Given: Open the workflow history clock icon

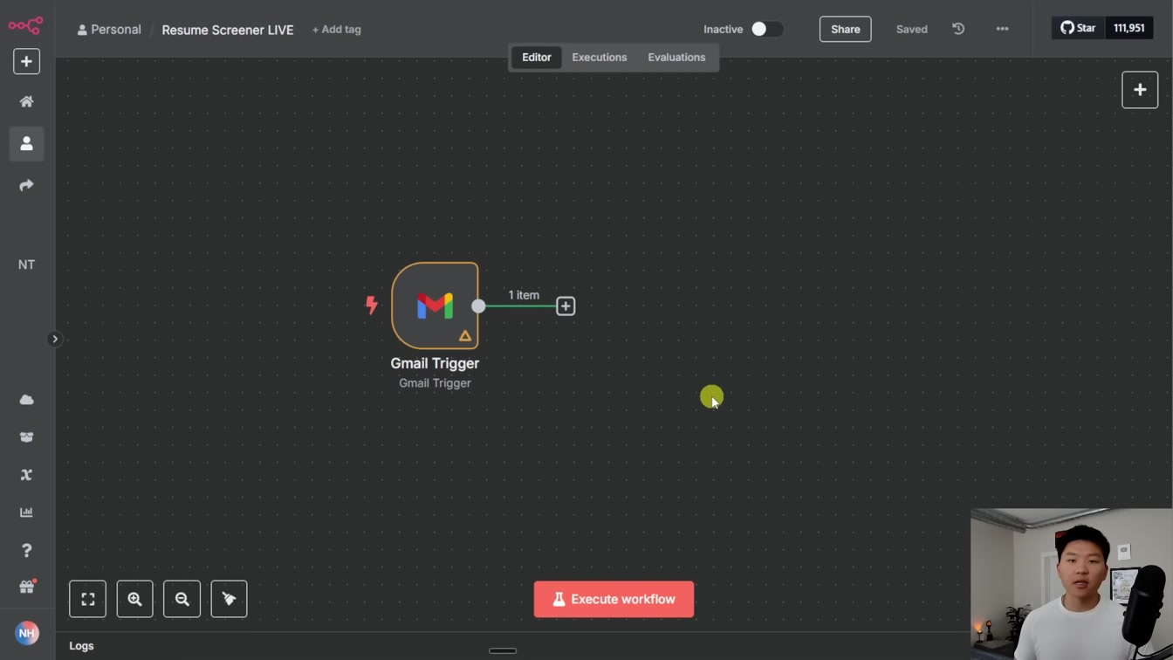Looking at the screenshot, I should tap(958, 29).
